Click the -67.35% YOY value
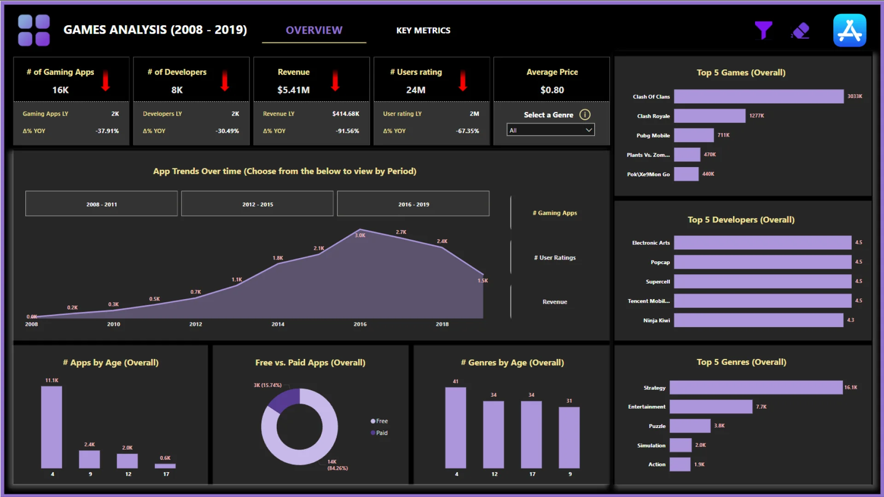884x497 pixels. [x=468, y=131]
